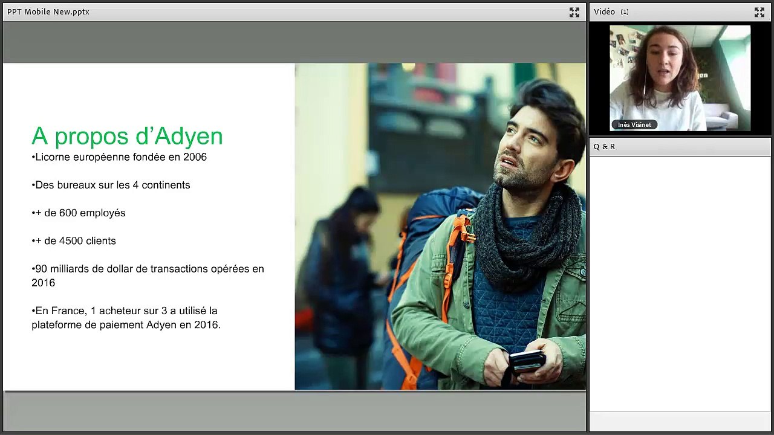Image resolution: width=774 pixels, height=435 pixels.
Task: Click the + de 600 employés bullet
Action: (79, 213)
